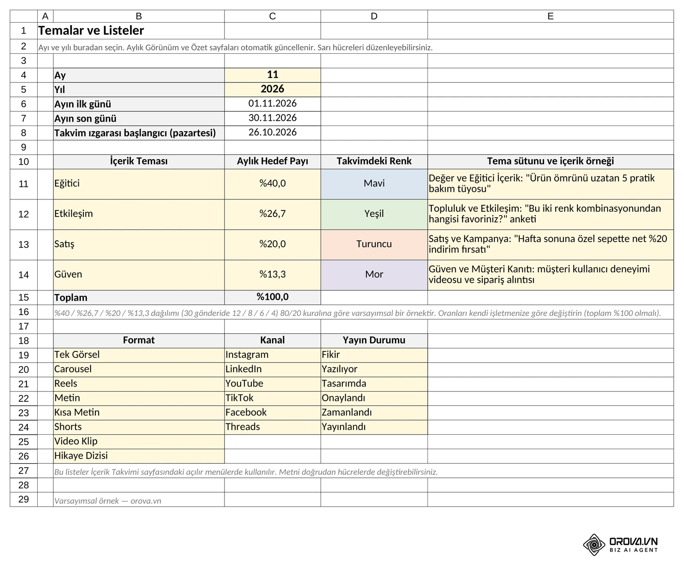
Task: Click the Onaylandı status cell
Action: 374,398
